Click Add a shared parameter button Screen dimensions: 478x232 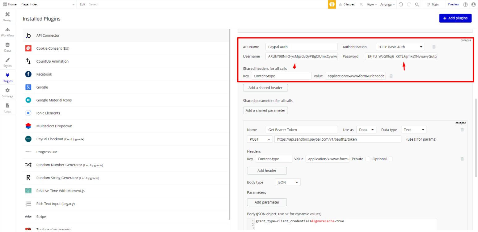265,110
